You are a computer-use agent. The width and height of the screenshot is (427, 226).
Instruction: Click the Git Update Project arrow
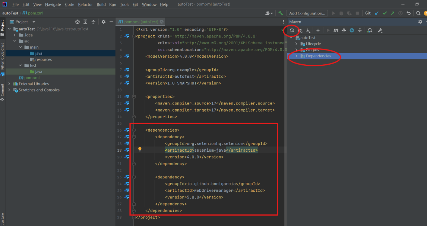point(377,13)
